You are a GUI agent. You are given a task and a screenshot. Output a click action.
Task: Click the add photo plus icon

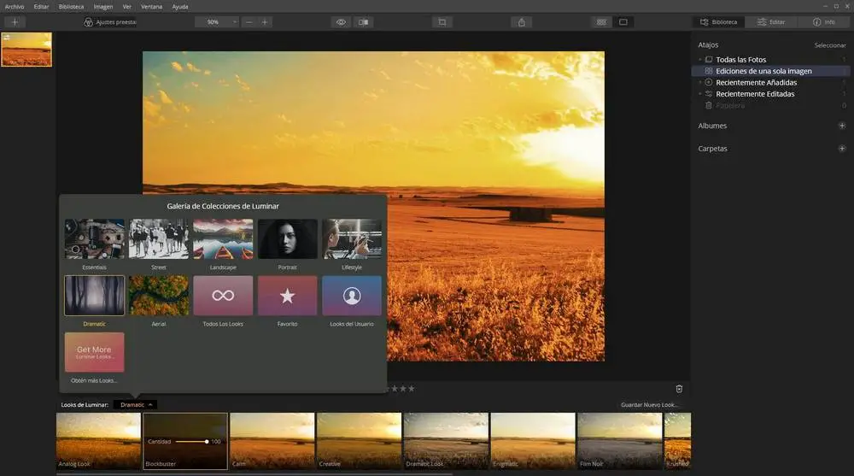tap(15, 22)
